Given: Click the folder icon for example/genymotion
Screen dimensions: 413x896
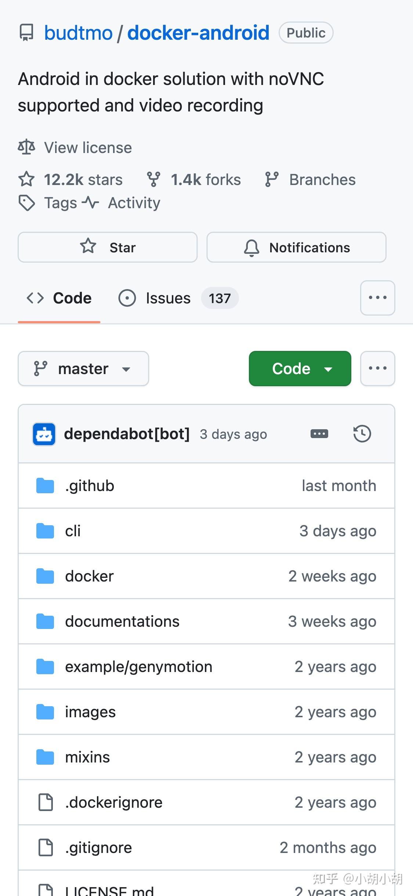Looking at the screenshot, I should [45, 666].
